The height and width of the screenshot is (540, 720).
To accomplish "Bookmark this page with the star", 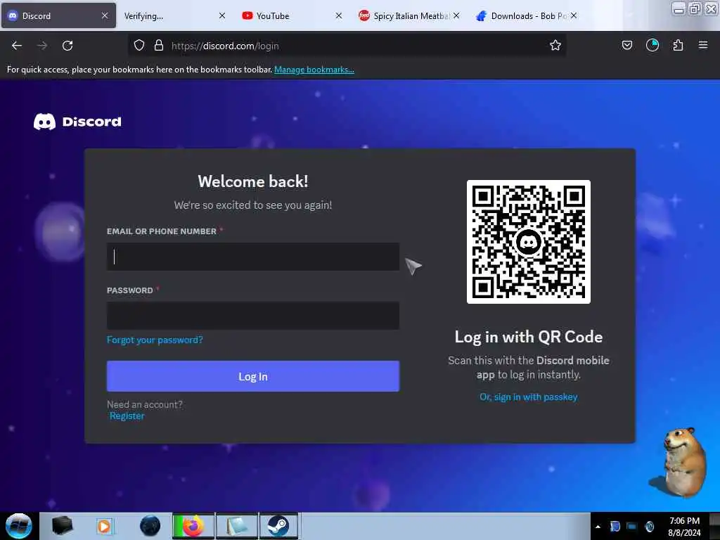I will coord(555,45).
